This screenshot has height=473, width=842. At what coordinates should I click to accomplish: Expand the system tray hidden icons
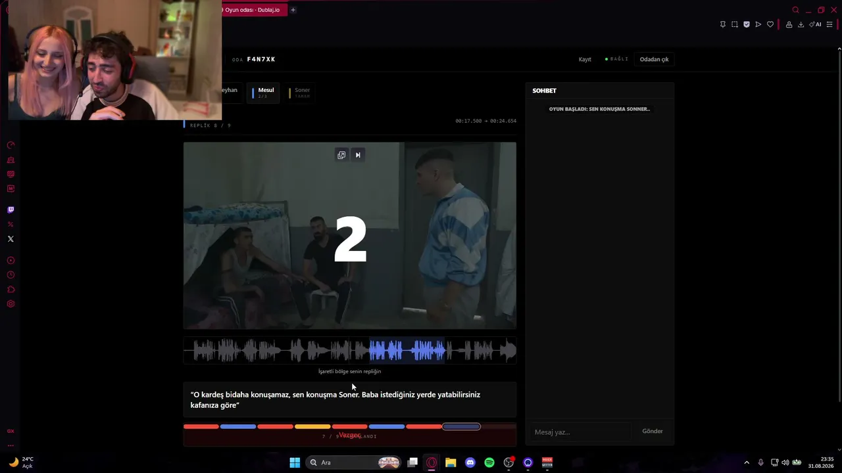click(747, 462)
